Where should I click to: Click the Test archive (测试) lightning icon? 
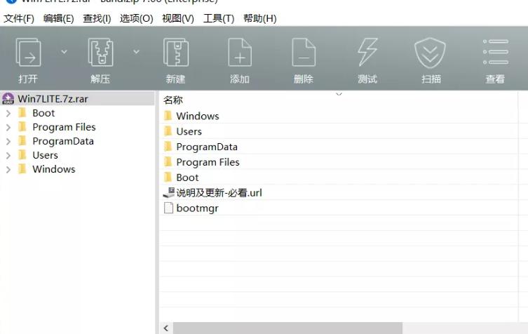click(367, 51)
